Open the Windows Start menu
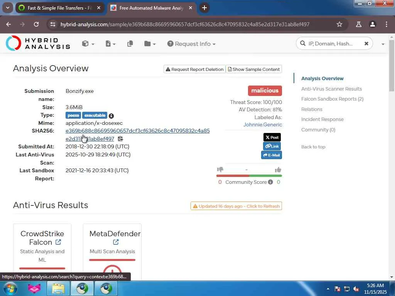The image size is (395, 296). tap(10, 288)
